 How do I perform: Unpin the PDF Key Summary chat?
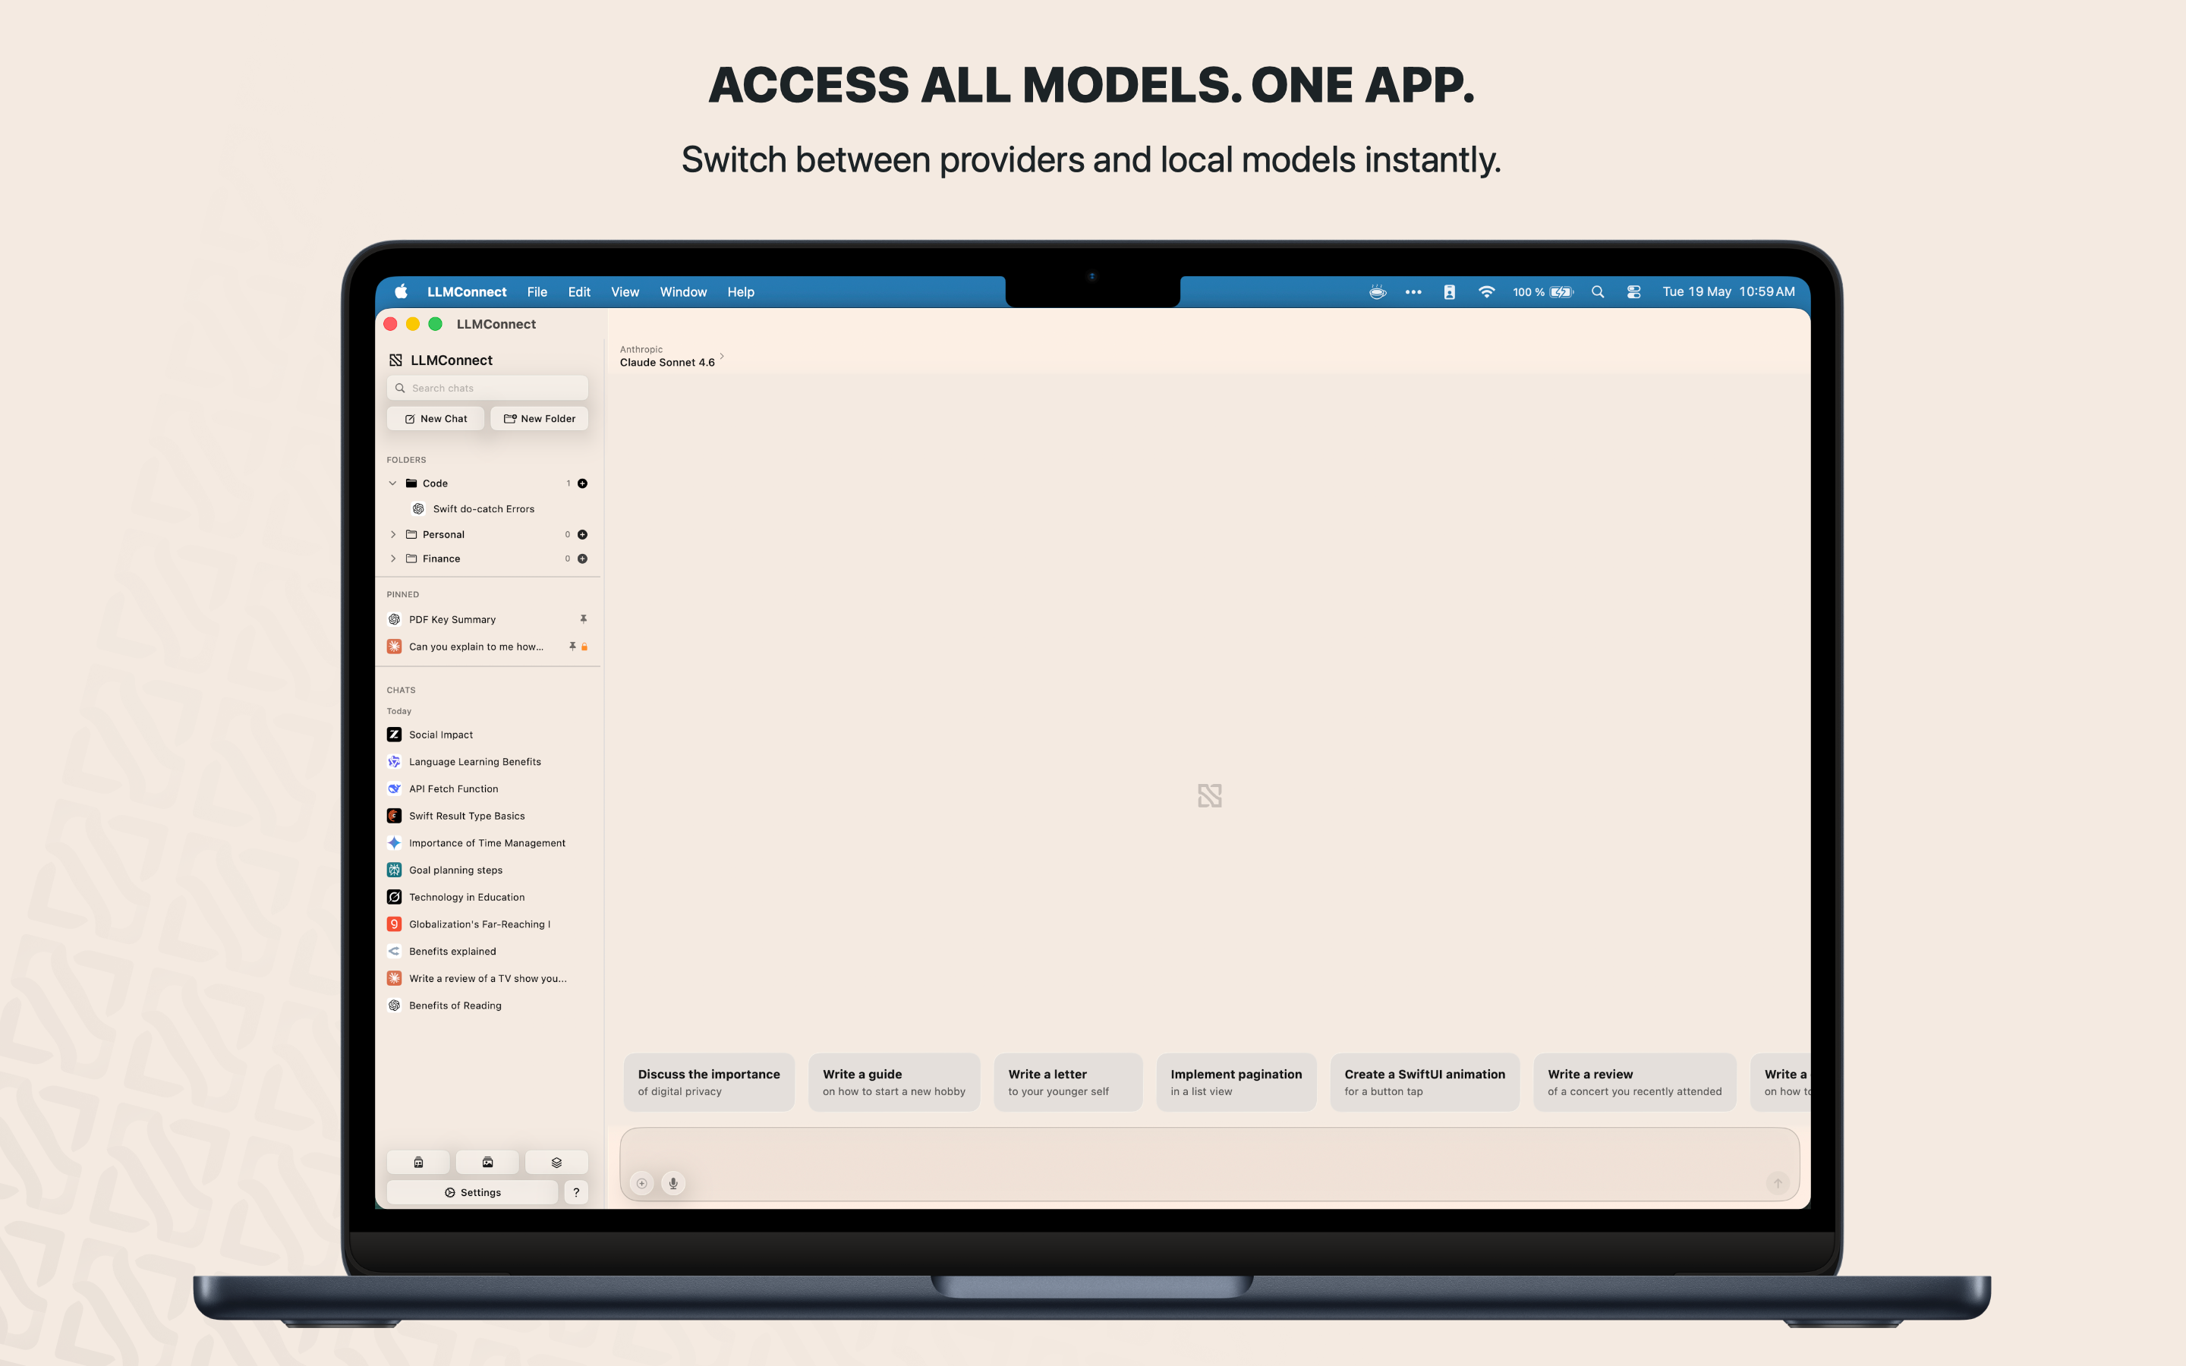584,618
